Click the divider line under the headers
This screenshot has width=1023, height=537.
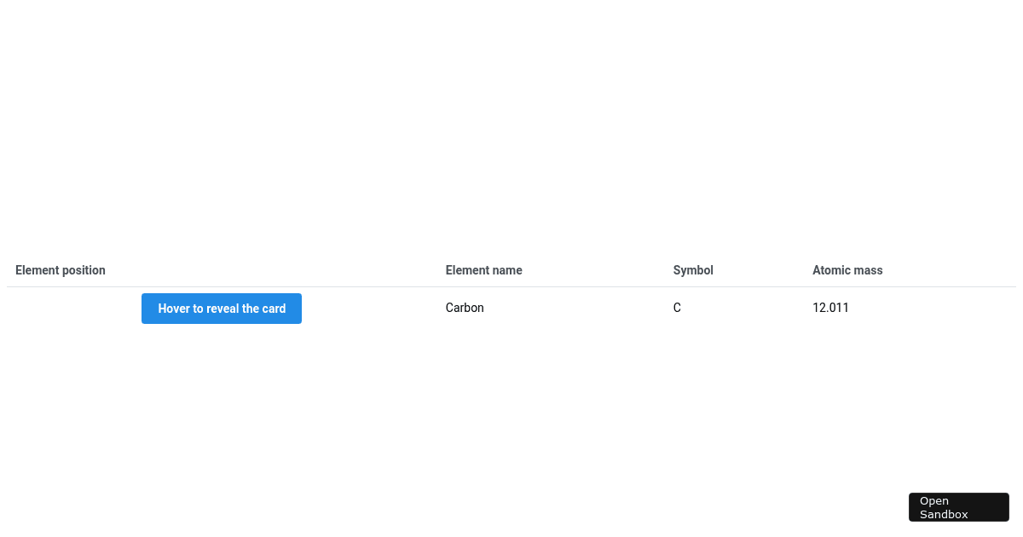pyautogui.click(x=511, y=285)
